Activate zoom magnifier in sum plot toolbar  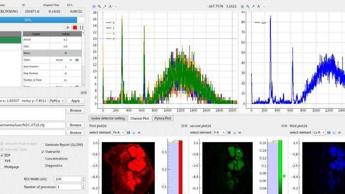[248, 6]
